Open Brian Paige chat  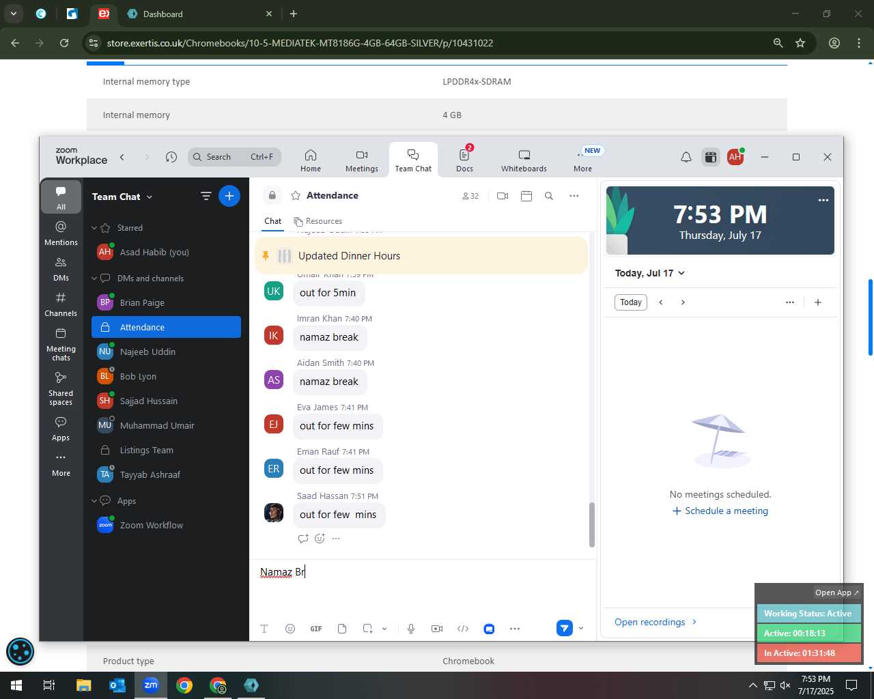coord(166,302)
